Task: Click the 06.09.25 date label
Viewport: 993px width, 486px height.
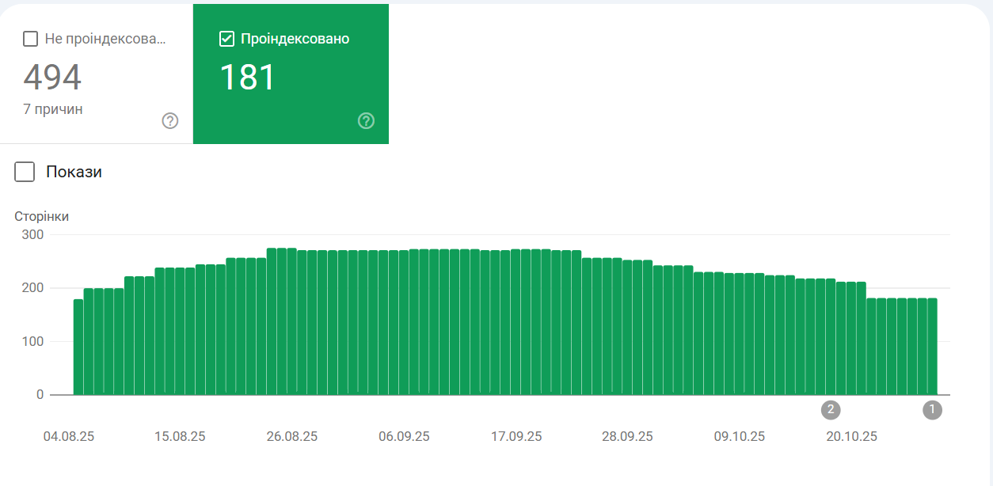Action: click(404, 436)
